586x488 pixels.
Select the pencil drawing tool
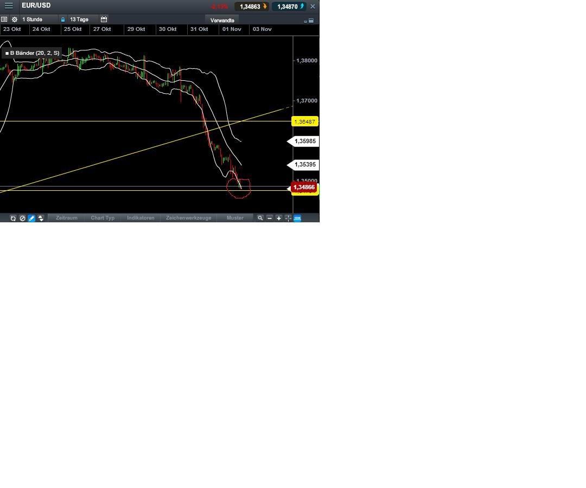tap(31, 218)
